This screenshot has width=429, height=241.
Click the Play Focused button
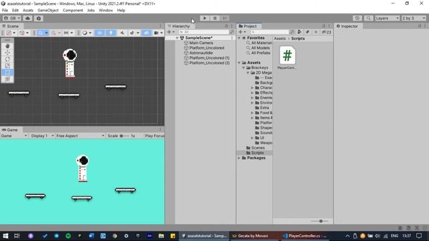coord(154,136)
